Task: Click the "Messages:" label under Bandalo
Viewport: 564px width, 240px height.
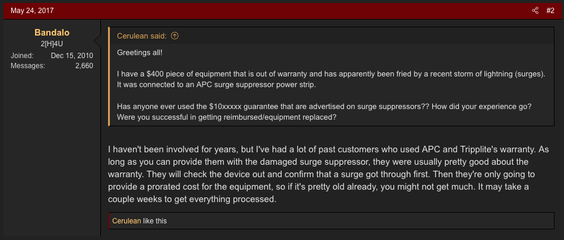Action: point(28,66)
